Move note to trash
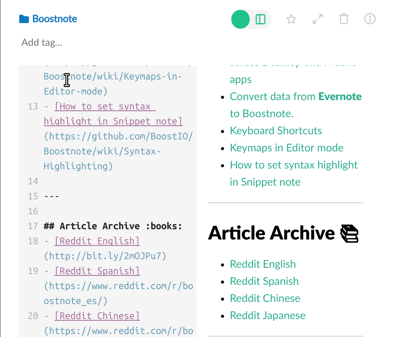The width and height of the screenshot is (395, 337). 344,19
